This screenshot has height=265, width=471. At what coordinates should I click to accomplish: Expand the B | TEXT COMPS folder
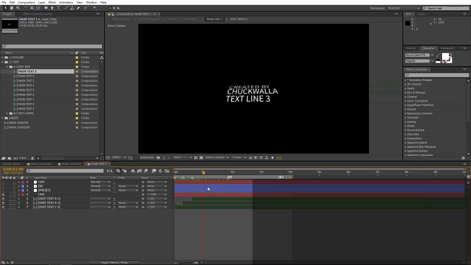[7, 113]
